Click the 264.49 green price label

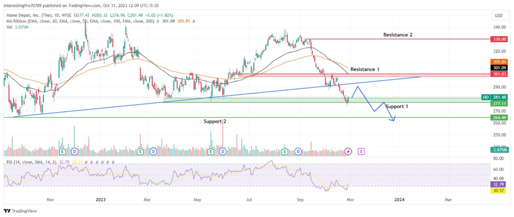tap(498, 117)
